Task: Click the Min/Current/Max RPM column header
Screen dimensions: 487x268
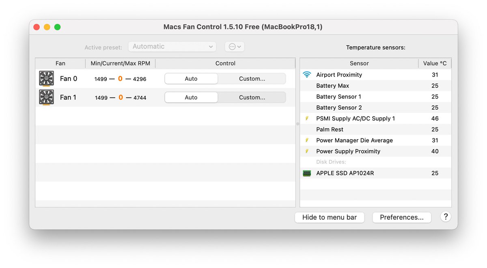Action: pyautogui.click(x=120, y=63)
